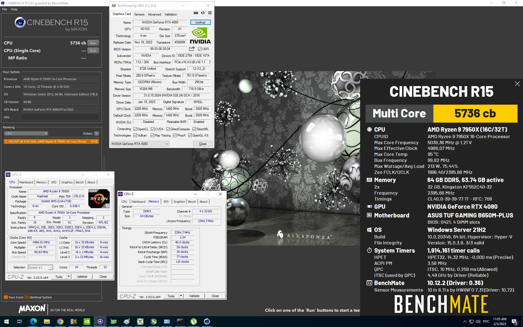This screenshot has width=523, height=327.
Task: Take a GPU-Z screenshot with camera icon
Action: pos(196,13)
